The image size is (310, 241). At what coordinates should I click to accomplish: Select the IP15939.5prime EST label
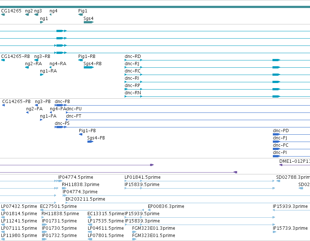pyautogui.click(x=142, y=214)
